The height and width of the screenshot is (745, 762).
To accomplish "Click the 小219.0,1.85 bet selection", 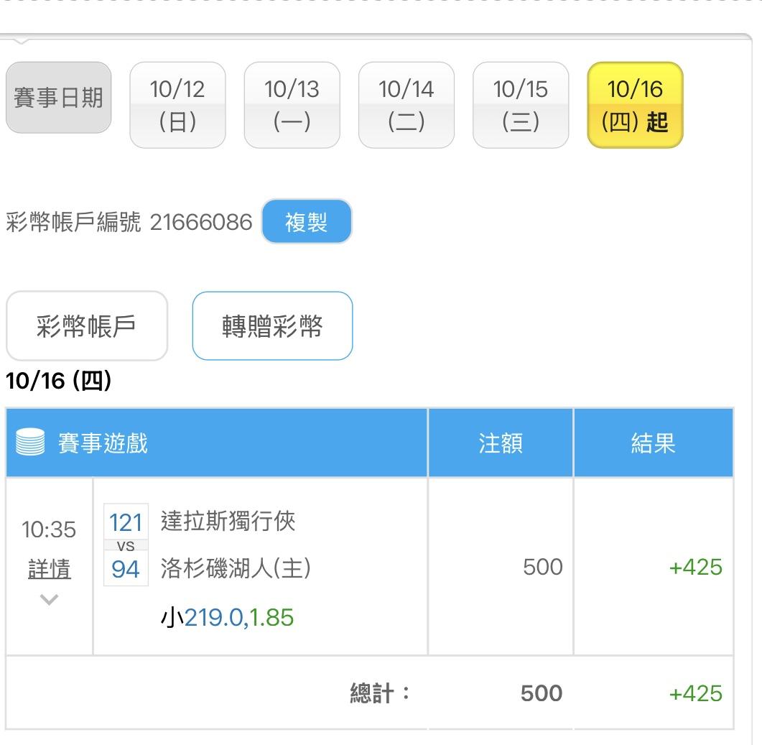I will point(227,617).
